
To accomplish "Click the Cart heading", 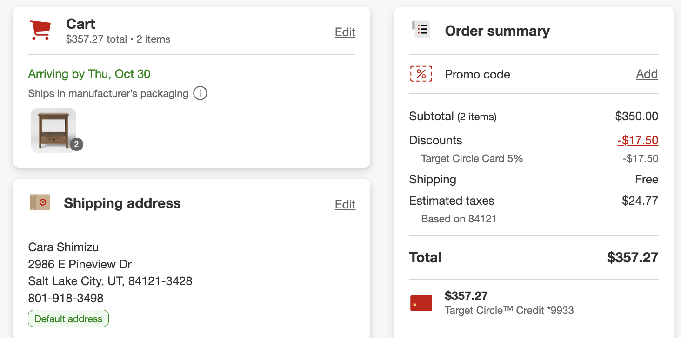I will pos(80,24).
